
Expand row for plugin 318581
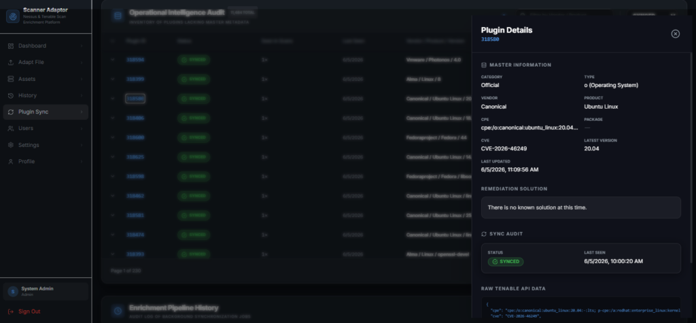point(113,216)
